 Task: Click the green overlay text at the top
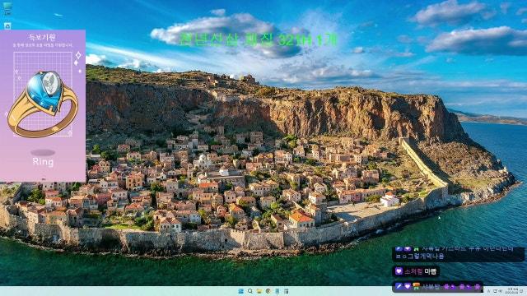tap(258, 40)
